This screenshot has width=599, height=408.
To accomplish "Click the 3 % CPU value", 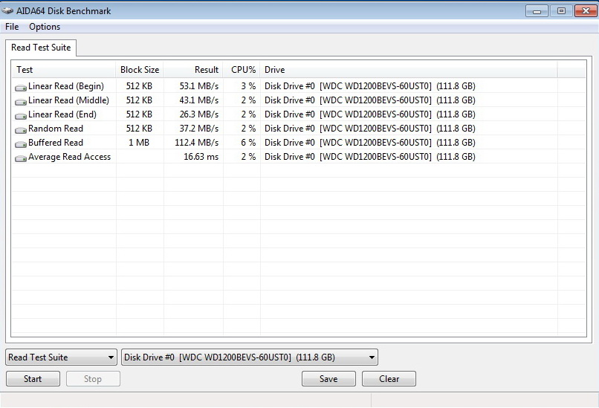I will (248, 86).
